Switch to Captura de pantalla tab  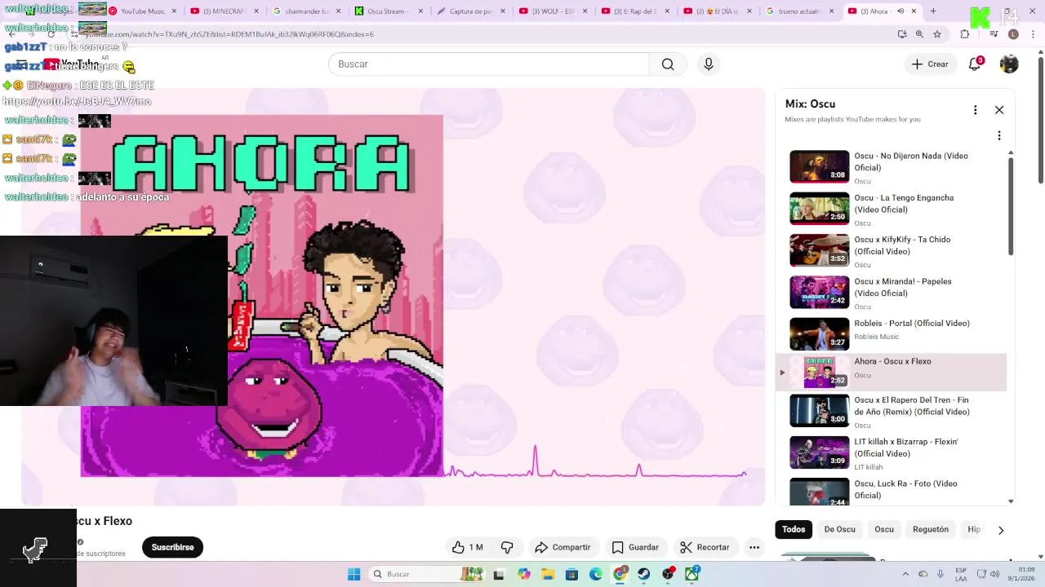pos(471,11)
